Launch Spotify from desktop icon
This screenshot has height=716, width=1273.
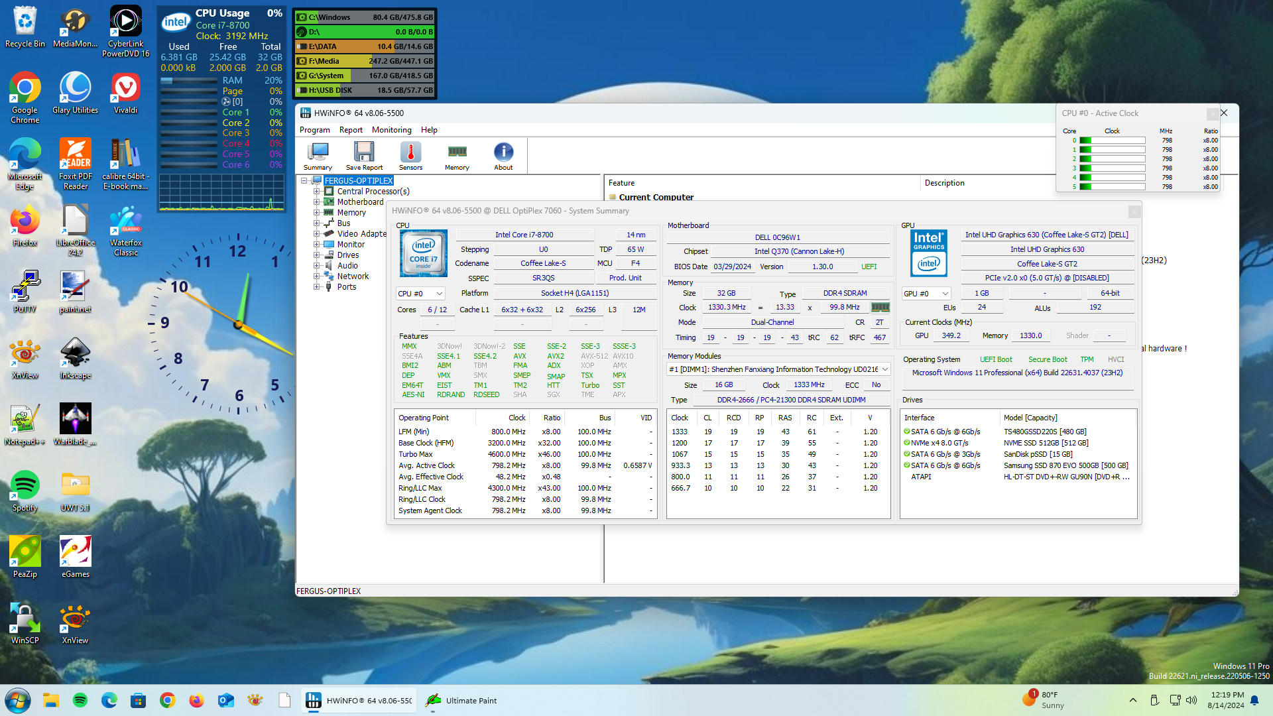[x=25, y=491]
